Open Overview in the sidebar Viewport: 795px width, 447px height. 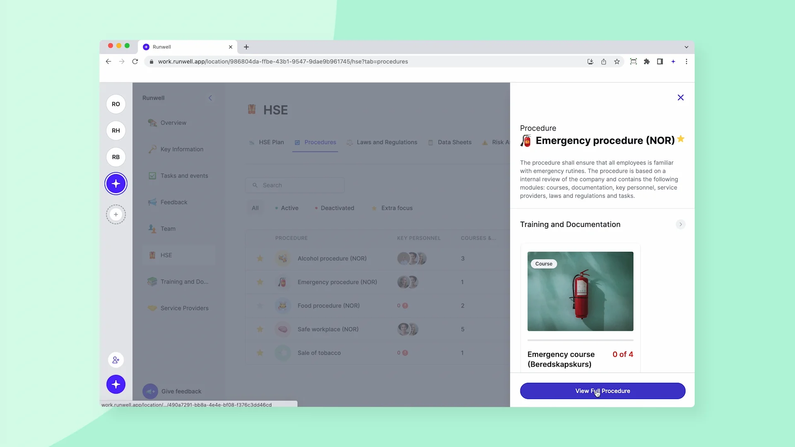179,123
